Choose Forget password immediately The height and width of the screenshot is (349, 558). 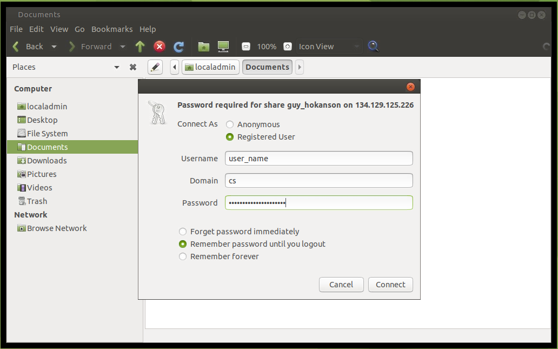coord(183,232)
